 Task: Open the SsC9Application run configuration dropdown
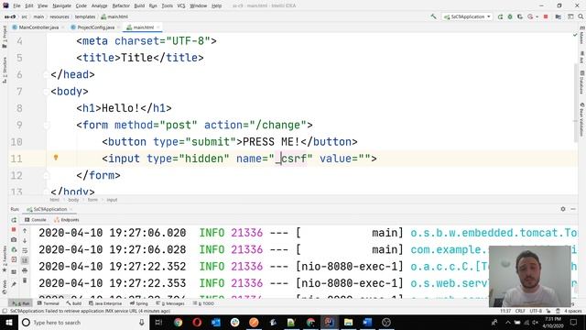coord(467,16)
